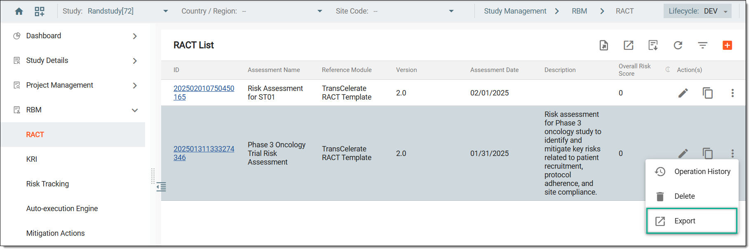Choose Export in the context menu

point(692,221)
